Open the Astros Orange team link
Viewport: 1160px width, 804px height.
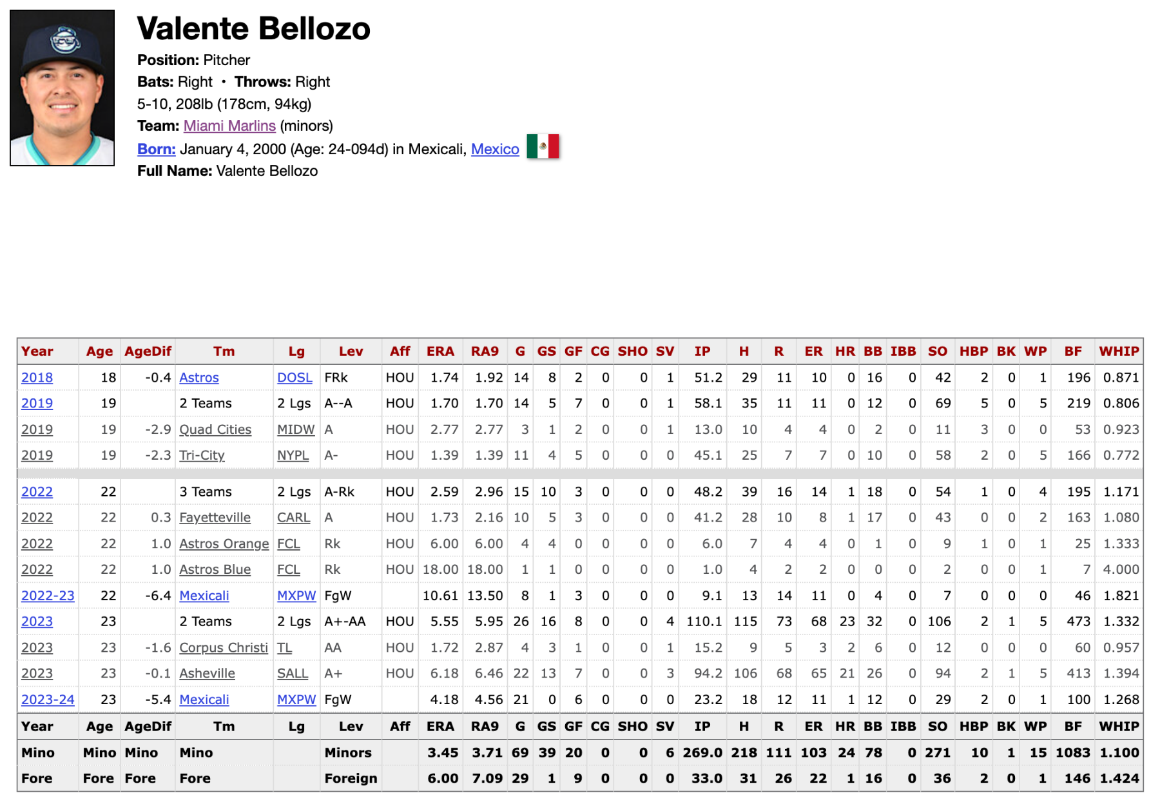coord(224,544)
